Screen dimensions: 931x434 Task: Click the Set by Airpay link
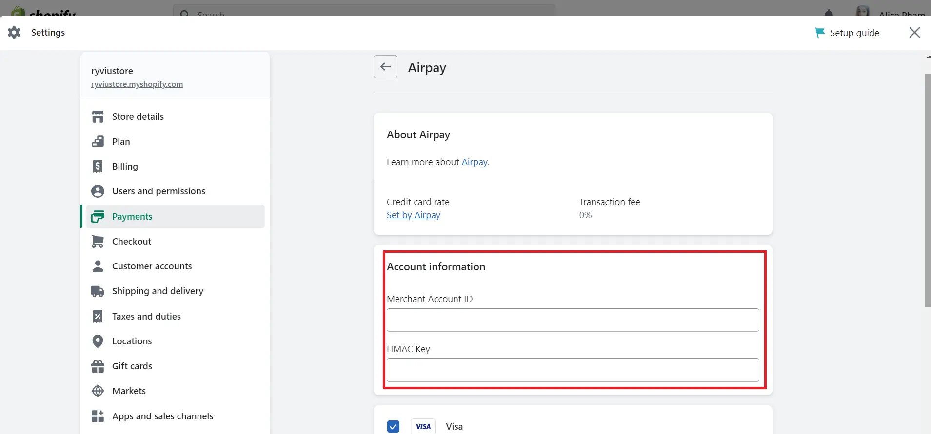click(x=414, y=215)
